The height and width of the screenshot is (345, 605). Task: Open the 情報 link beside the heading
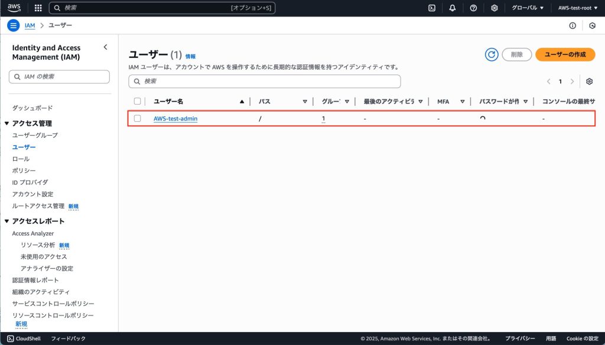[x=191, y=56]
